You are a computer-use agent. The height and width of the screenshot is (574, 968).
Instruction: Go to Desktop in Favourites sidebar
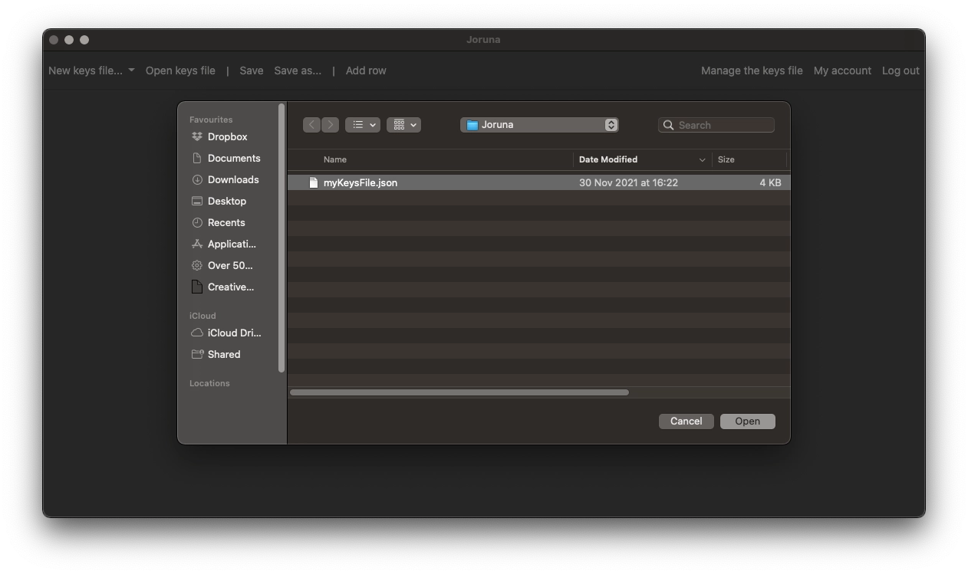tap(226, 202)
